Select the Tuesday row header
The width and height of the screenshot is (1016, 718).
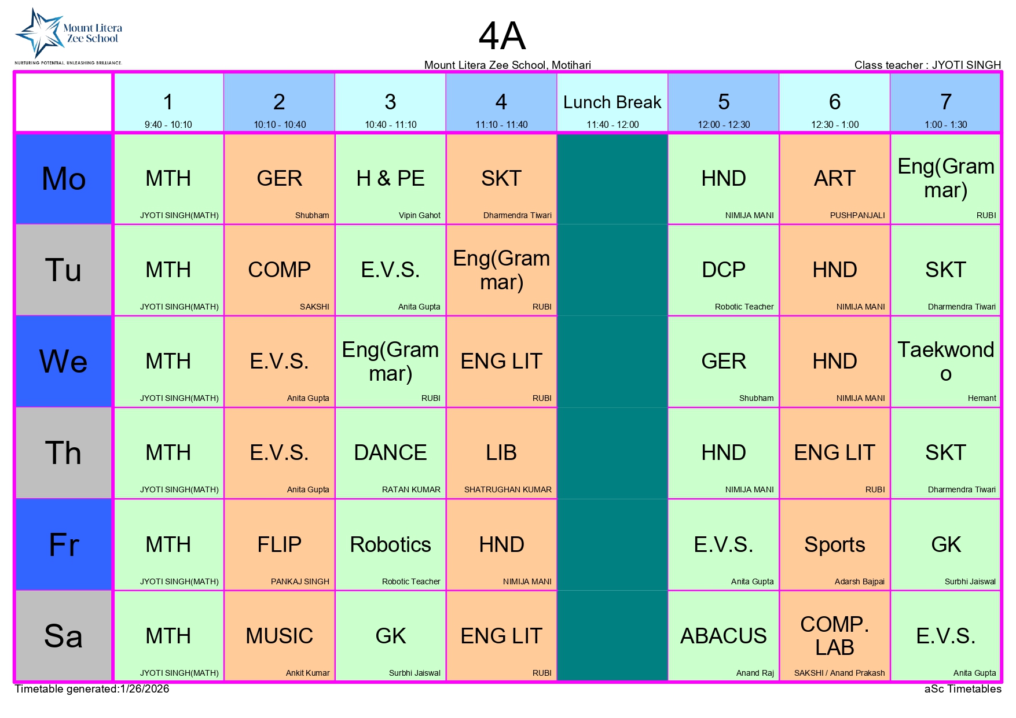tap(63, 270)
